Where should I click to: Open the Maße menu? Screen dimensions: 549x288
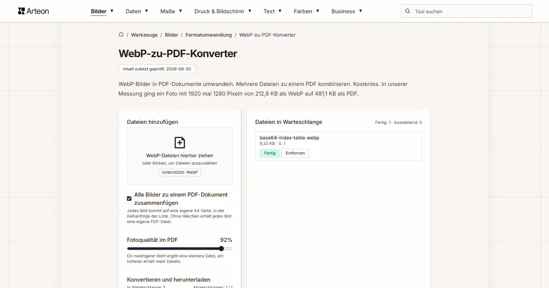[167, 11]
